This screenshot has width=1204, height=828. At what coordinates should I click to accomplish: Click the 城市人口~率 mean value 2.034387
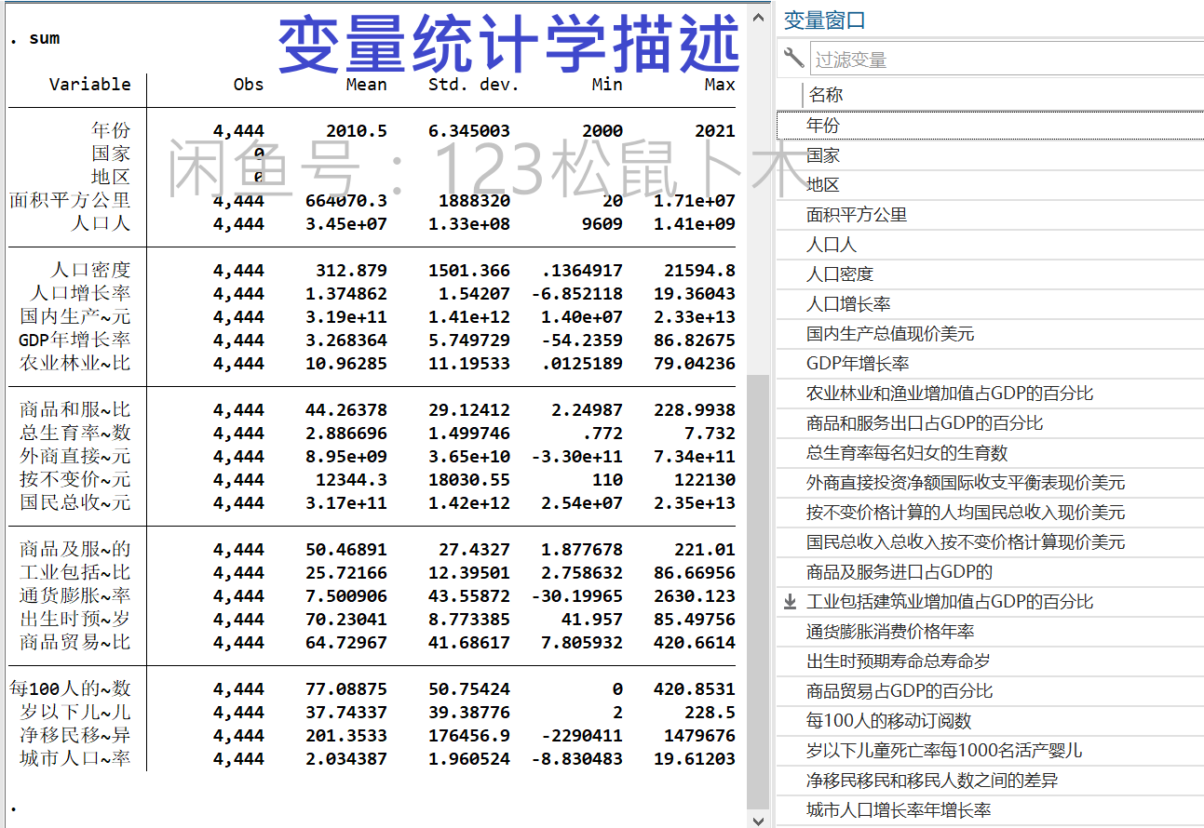346,759
